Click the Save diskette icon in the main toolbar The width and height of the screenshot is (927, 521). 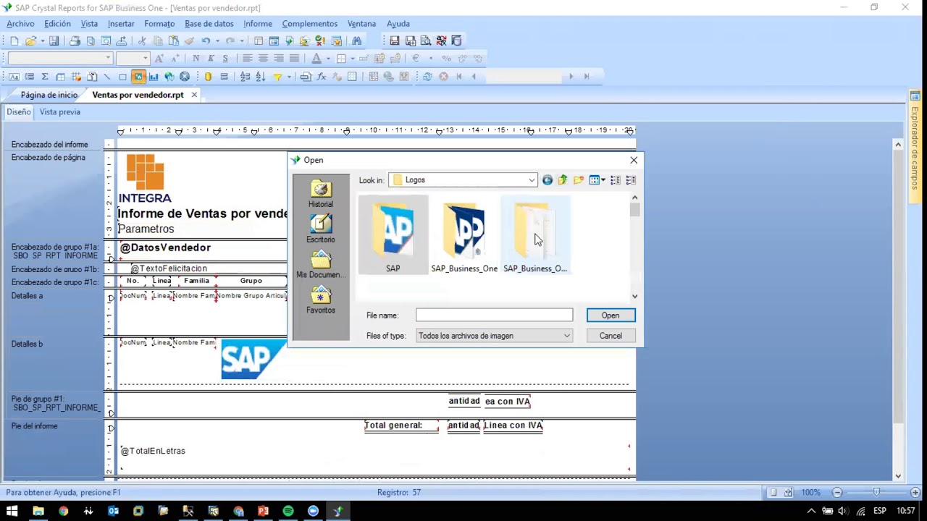(54, 41)
